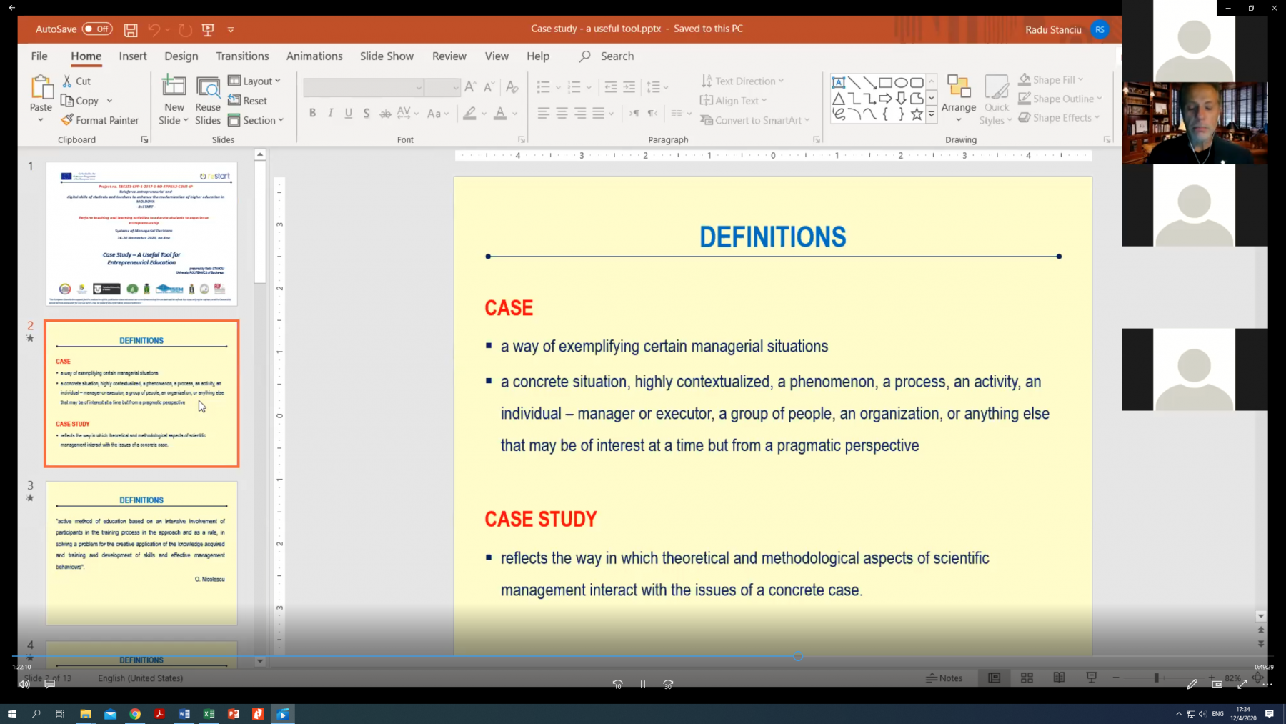The height and width of the screenshot is (724, 1286).
Task: Increase font size icon
Action: (470, 87)
